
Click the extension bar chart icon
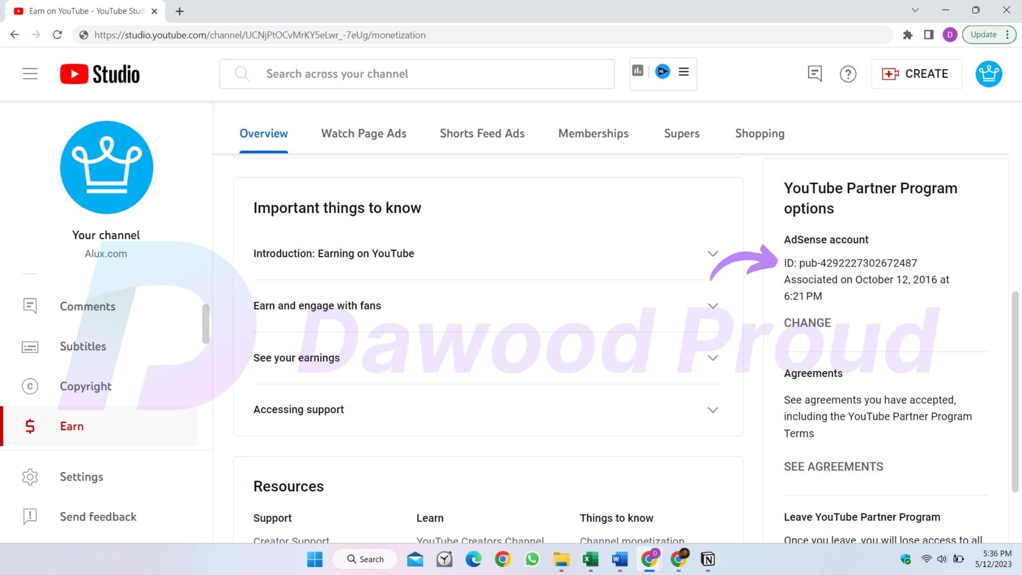638,71
